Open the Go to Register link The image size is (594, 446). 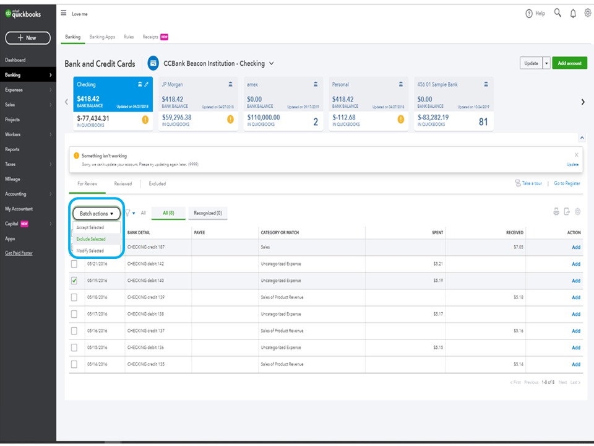coord(567,184)
